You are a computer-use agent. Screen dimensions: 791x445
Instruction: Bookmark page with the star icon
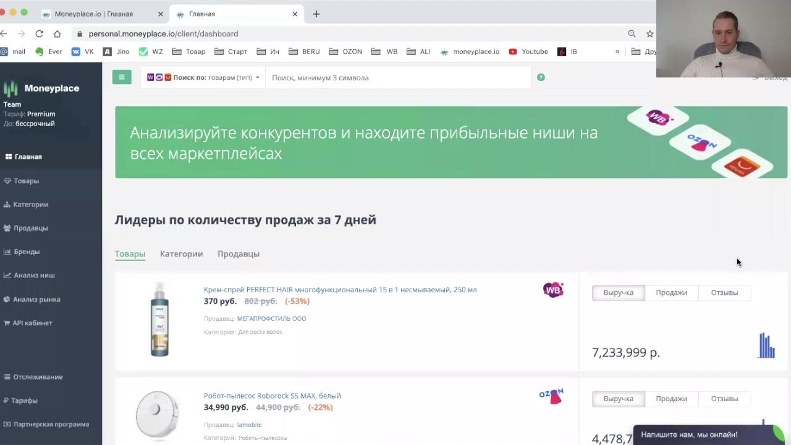click(649, 34)
